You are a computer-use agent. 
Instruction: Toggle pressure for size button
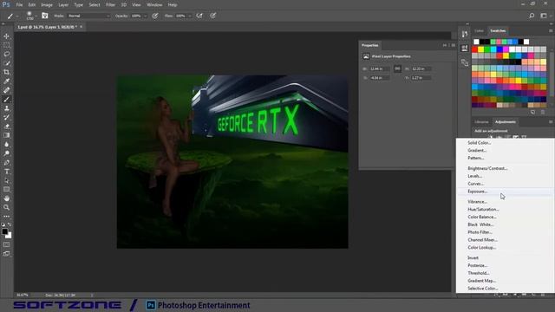212,16
